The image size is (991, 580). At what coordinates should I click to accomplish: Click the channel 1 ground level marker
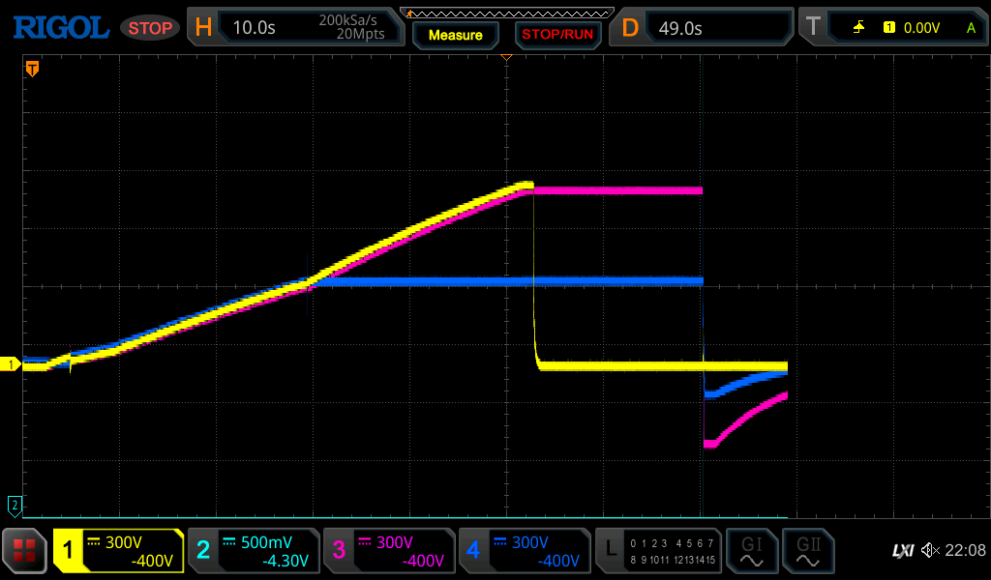click(11, 364)
